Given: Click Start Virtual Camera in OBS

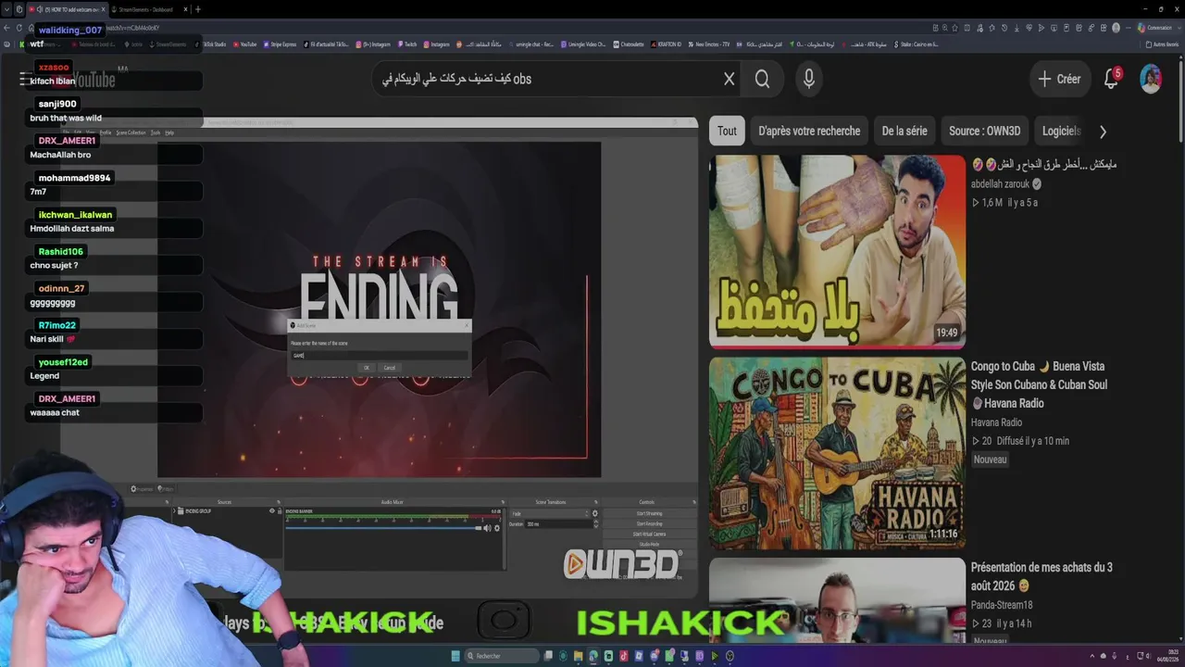Looking at the screenshot, I should point(648,534).
